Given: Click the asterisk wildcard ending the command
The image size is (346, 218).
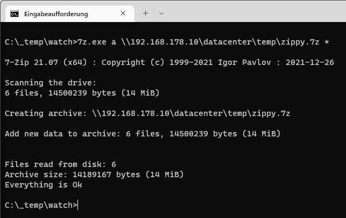Looking at the screenshot, I should pyautogui.click(x=327, y=42).
